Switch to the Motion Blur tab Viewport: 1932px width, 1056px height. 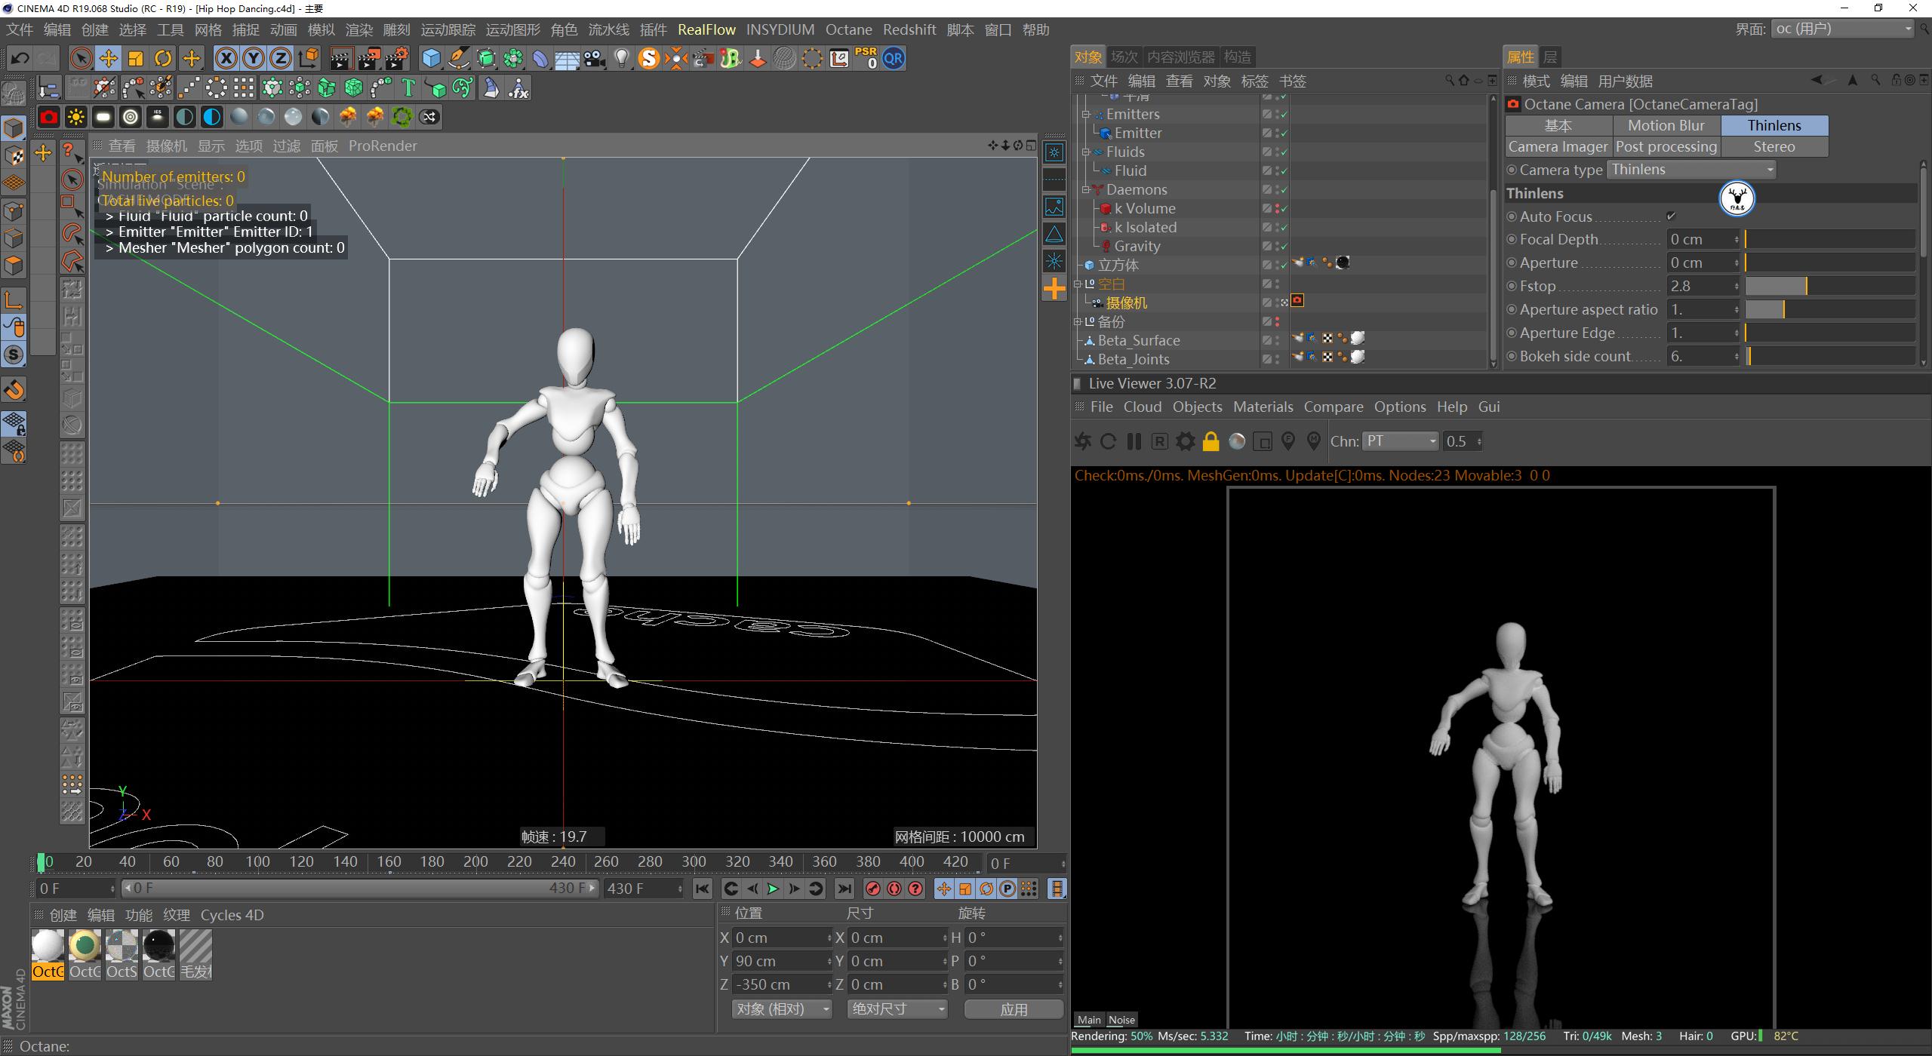click(1666, 125)
